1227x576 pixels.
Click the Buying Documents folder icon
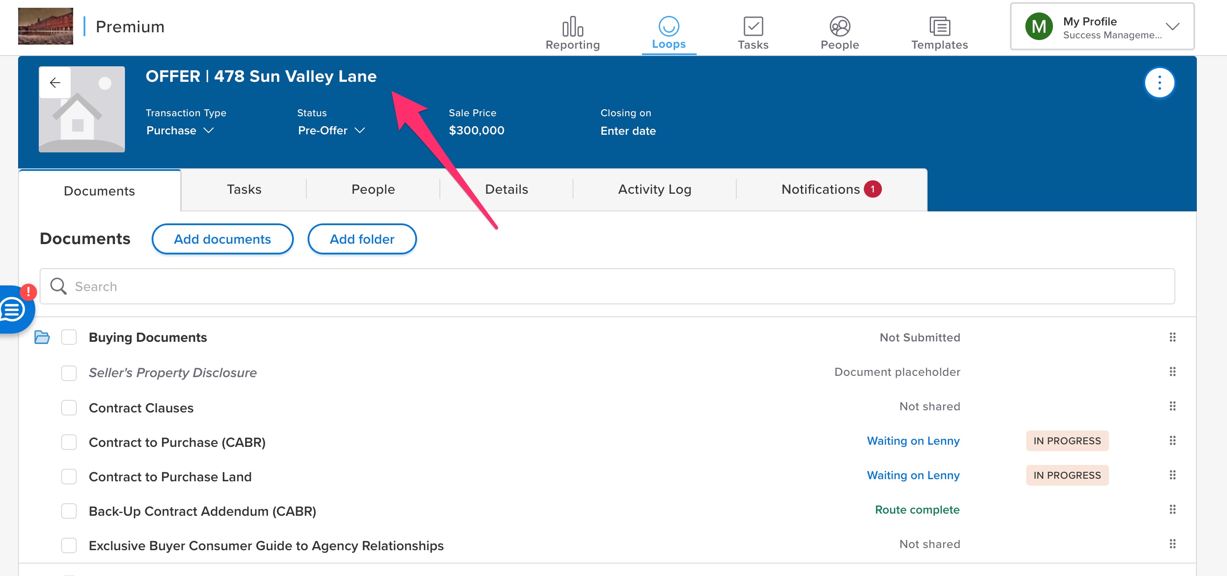(42, 337)
